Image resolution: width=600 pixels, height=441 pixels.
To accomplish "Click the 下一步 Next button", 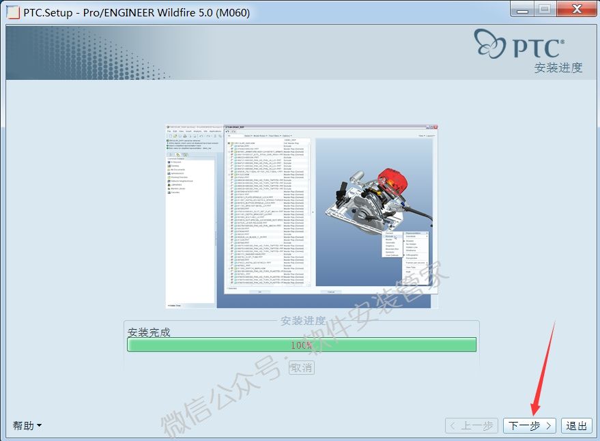I will click(x=528, y=425).
